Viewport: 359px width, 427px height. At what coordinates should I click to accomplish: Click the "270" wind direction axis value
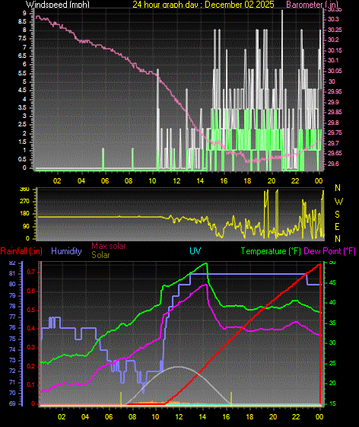(x=24, y=202)
